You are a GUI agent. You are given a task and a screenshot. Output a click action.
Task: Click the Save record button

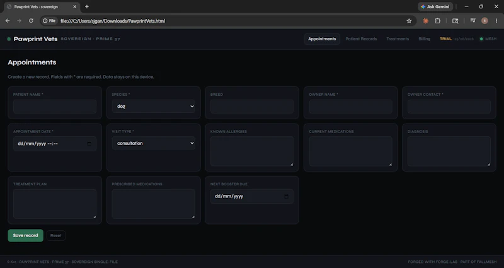coord(25,235)
